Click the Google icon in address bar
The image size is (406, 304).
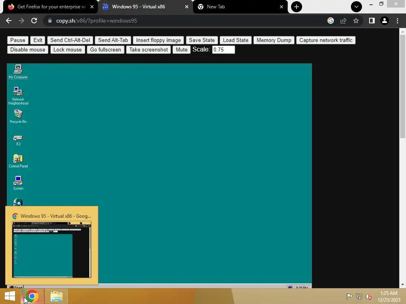coord(331,21)
